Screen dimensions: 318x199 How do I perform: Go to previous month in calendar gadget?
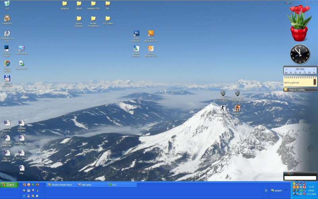click(x=285, y=69)
